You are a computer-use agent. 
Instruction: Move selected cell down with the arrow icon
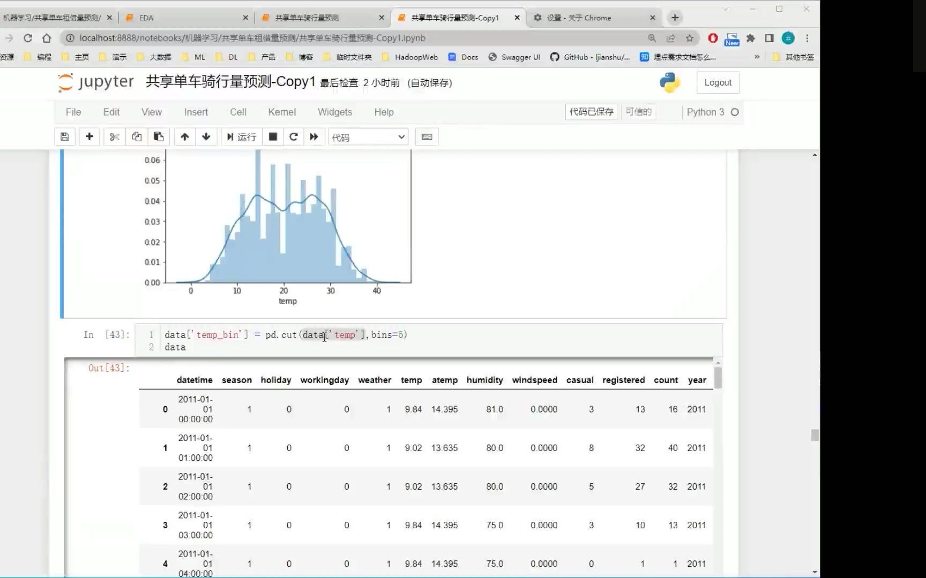206,137
